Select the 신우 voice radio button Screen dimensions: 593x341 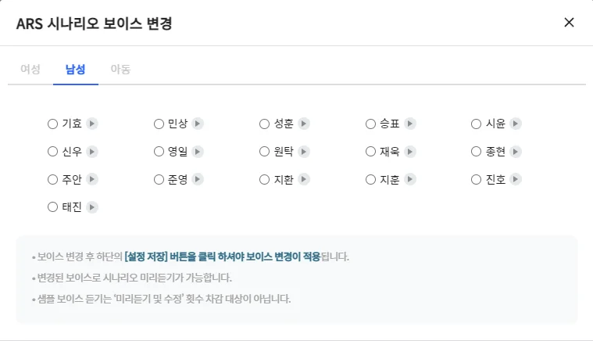coord(52,152)
